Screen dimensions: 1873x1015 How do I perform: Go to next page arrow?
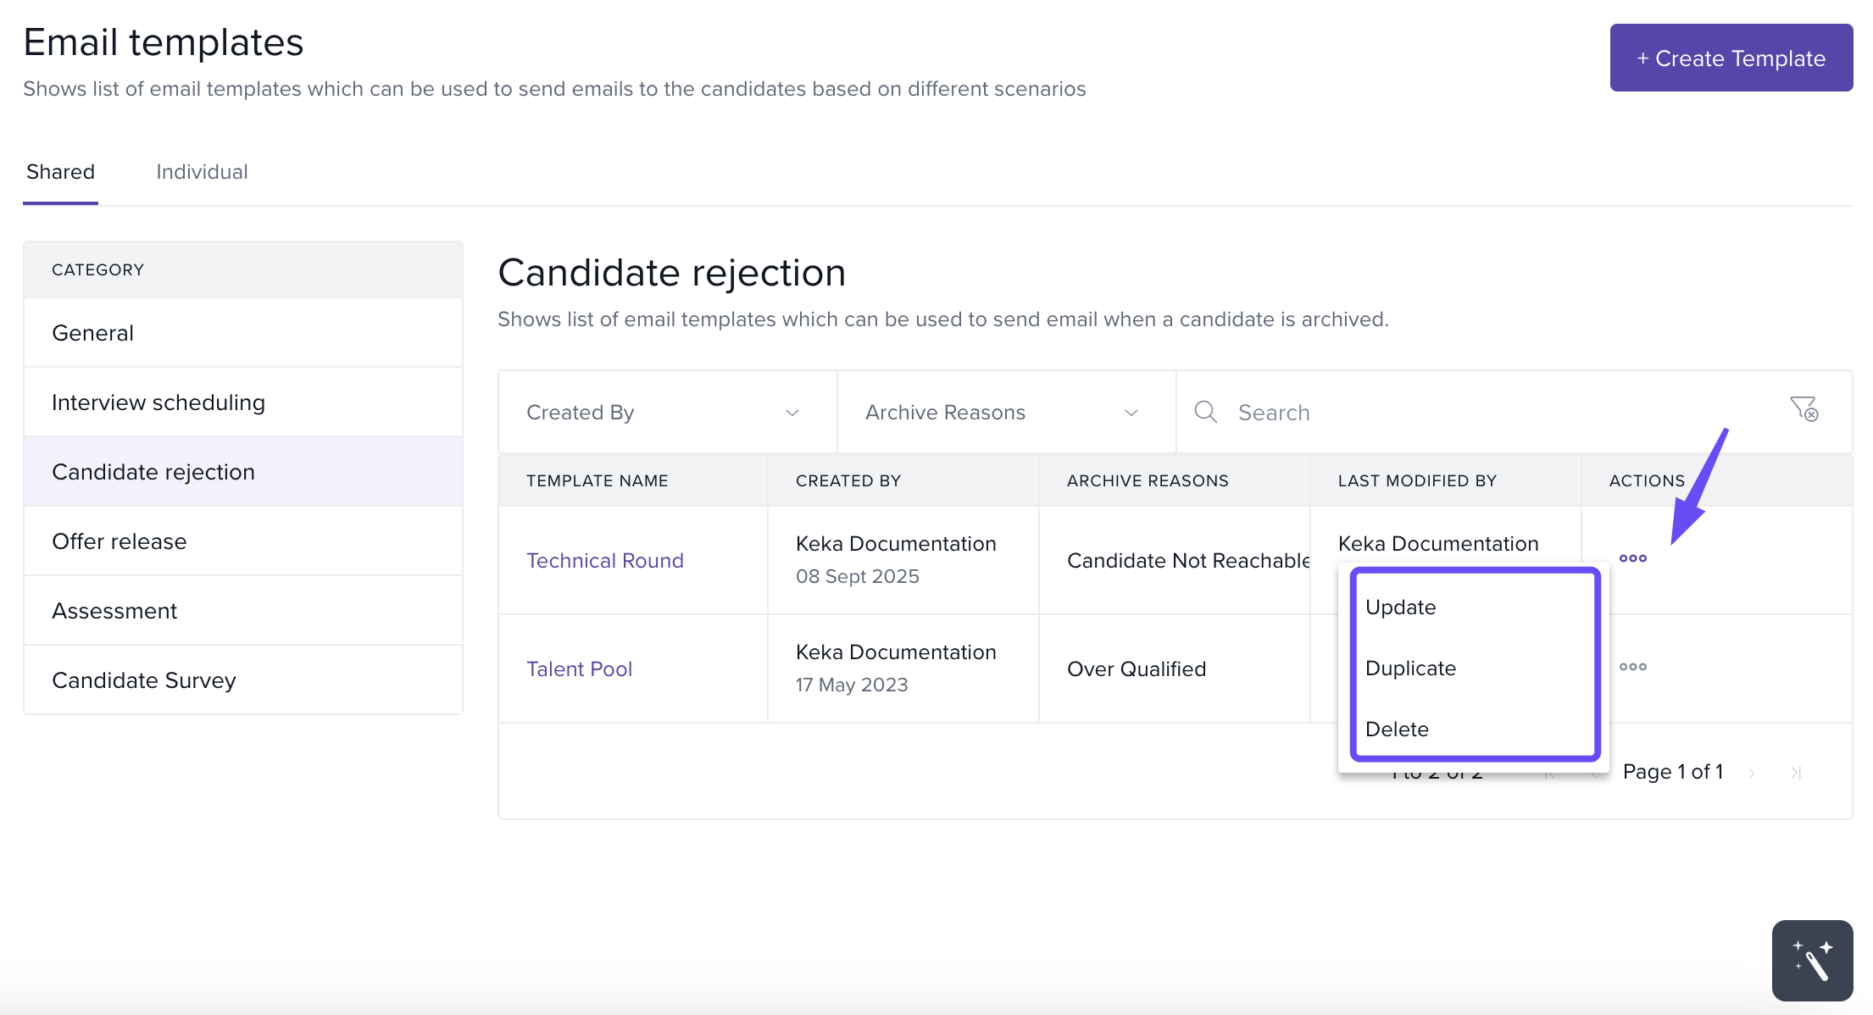[1751, 773]
